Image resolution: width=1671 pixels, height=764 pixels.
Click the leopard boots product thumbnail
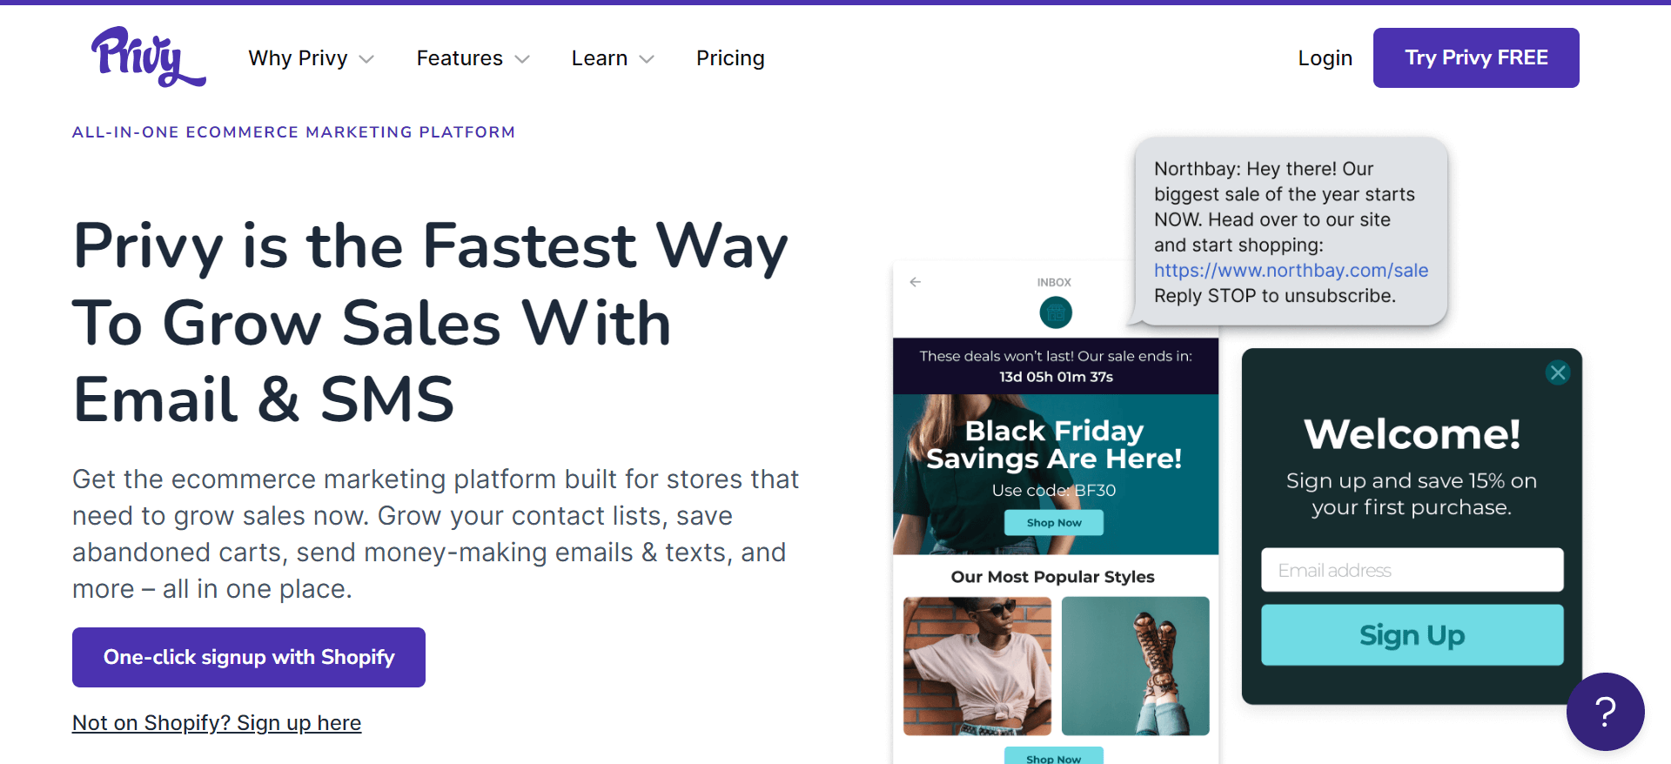[1135, 666]
